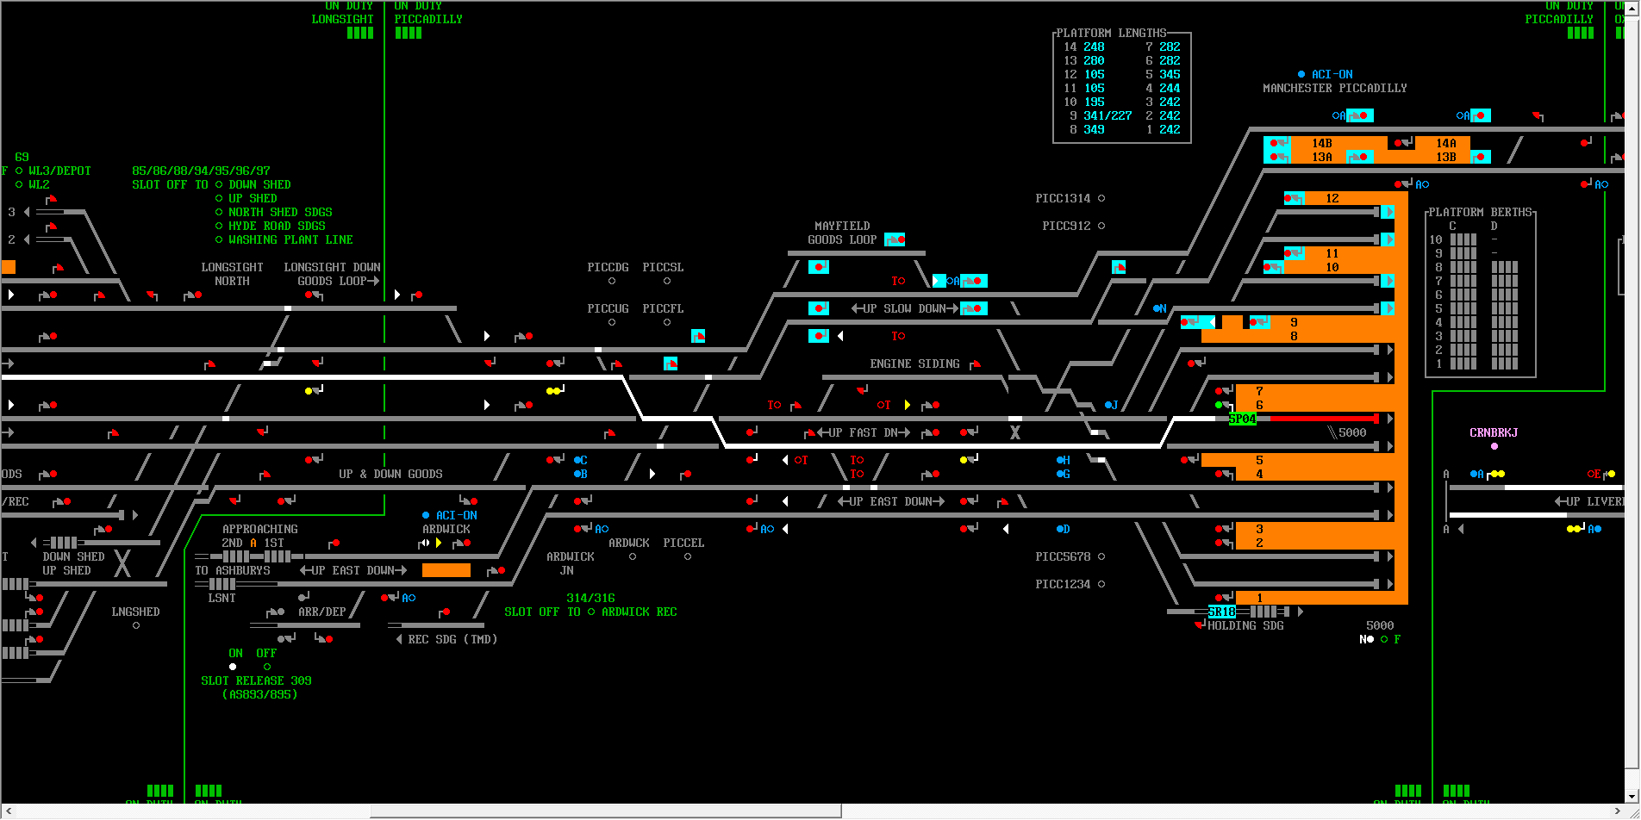
Task: Click the PICC1314 control point
Action: point(1101,198)
